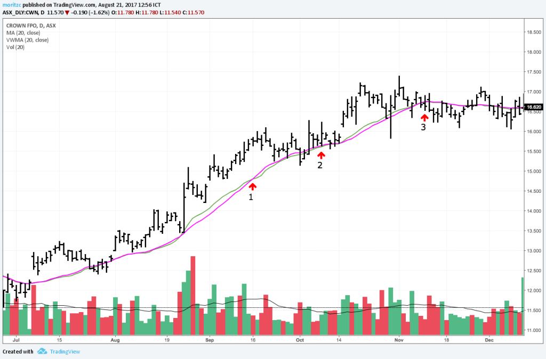Click red arrow marker labeled 3
Image resolution: width=546 pixels, height=359 pixels.
[424, 117]
